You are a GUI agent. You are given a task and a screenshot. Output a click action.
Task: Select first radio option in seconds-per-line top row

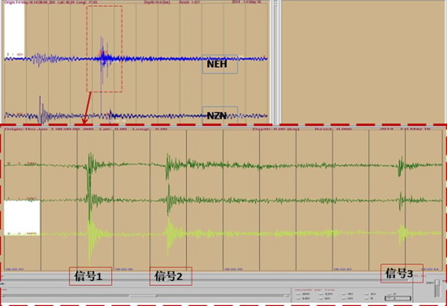[299, 293]
